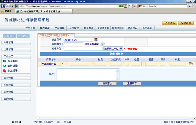Open the calendar date picker icon
Viewport: 196px width, 125px height.
point(96,39)
